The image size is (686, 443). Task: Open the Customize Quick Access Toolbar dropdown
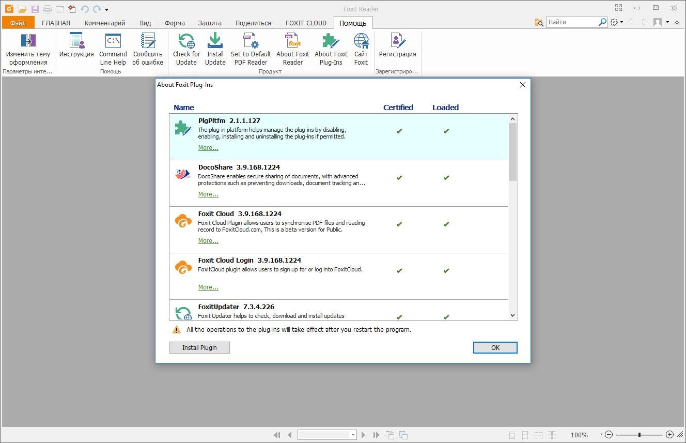click(x=106, y=9)
